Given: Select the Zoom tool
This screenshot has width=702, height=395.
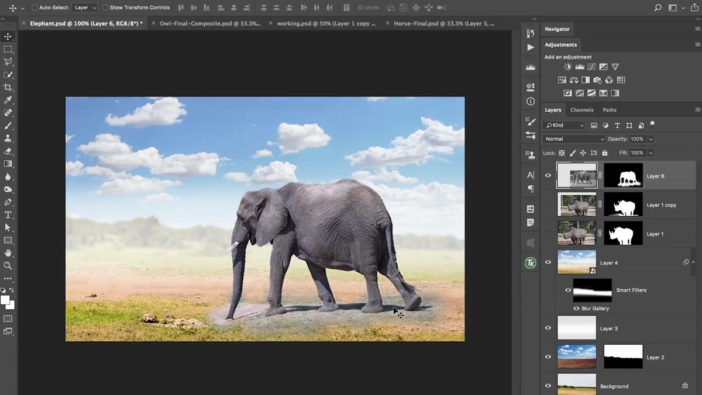Looking at the screenshot, I should [8, 265].
